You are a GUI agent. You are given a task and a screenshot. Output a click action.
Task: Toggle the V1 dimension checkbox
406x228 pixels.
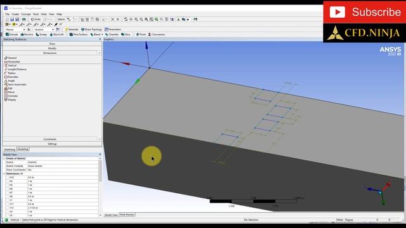point(8,200)
